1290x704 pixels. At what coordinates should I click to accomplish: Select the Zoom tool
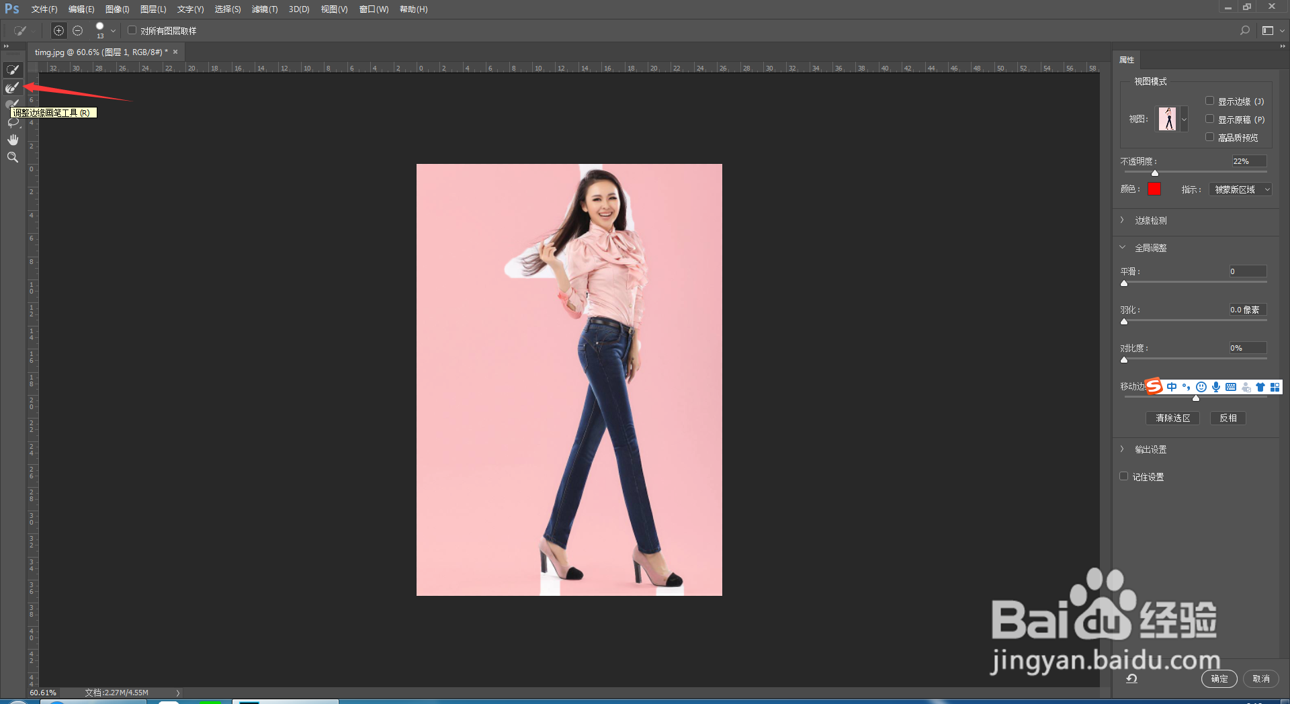coord(12,157)
